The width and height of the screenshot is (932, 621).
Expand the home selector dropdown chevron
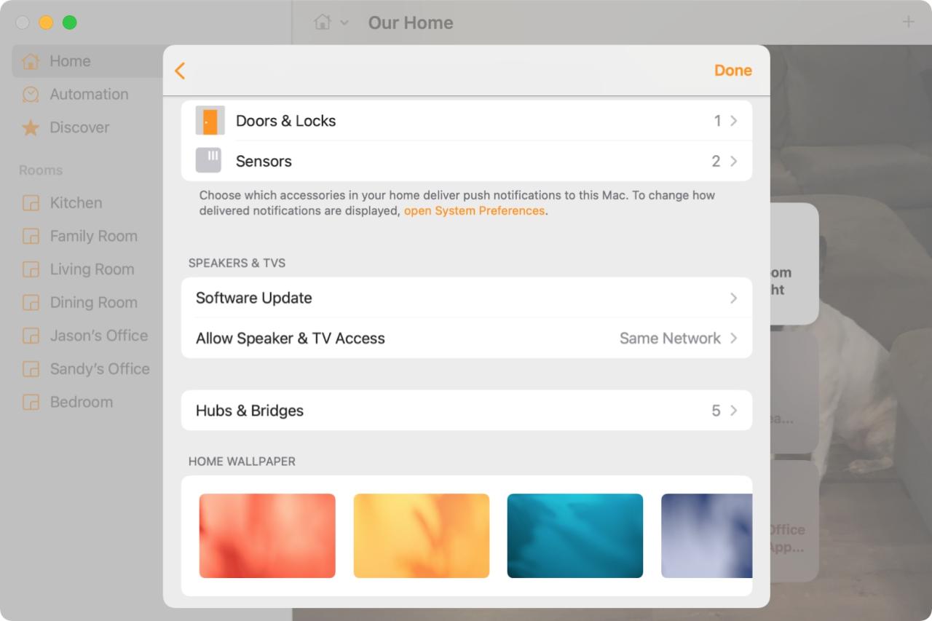point(344,23)
